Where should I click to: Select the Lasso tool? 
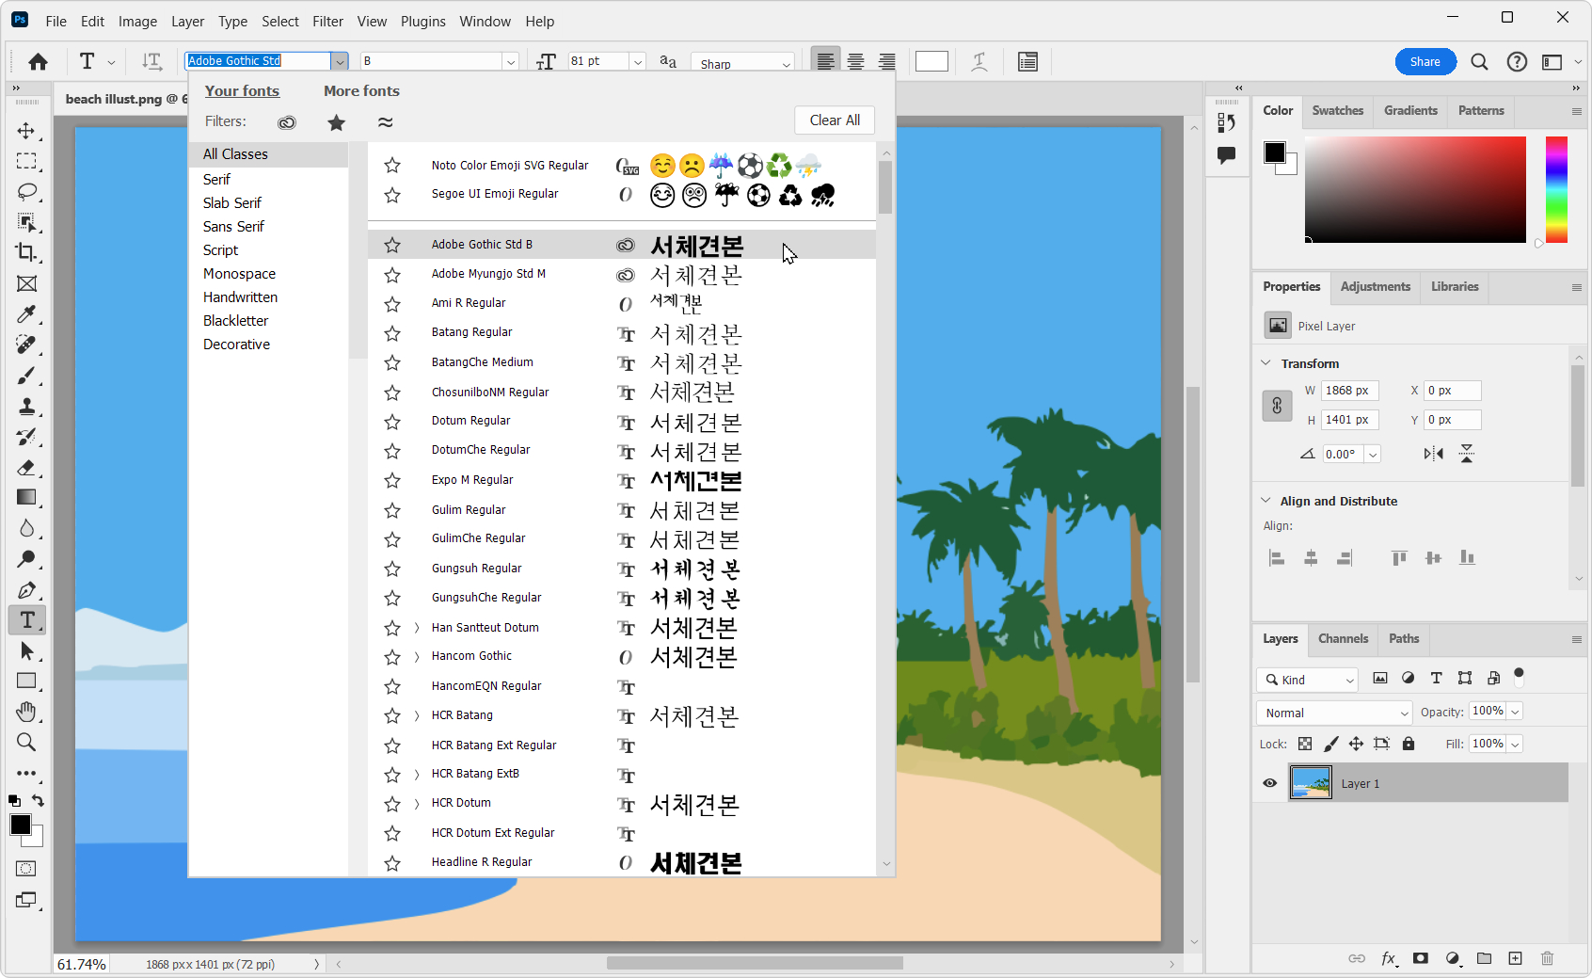coord(26,191)
